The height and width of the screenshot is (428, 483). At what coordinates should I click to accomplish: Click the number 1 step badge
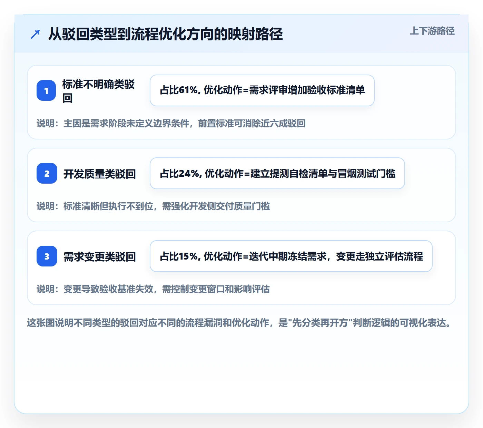point(47,90)
